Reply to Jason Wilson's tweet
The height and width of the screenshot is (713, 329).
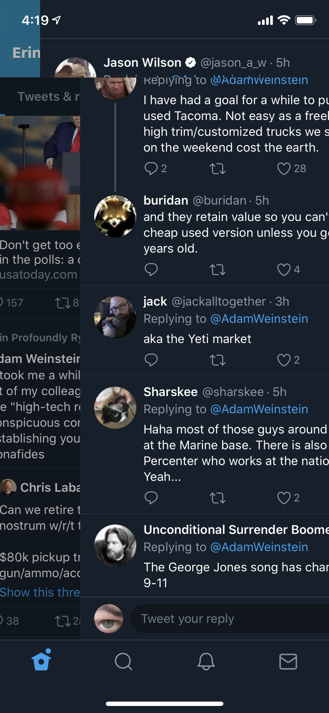tap(151, 169)
